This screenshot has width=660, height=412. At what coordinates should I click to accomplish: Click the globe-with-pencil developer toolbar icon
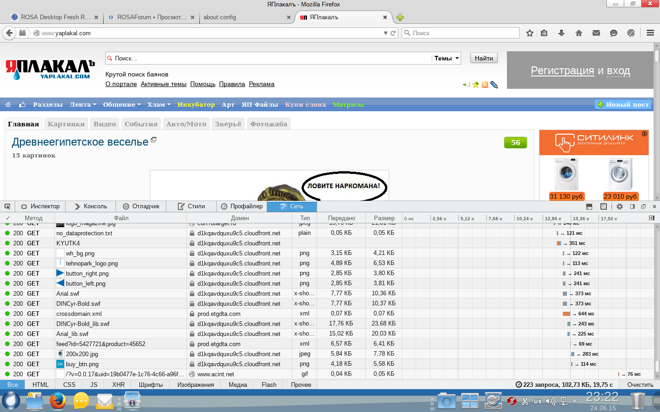click(631, 33)
